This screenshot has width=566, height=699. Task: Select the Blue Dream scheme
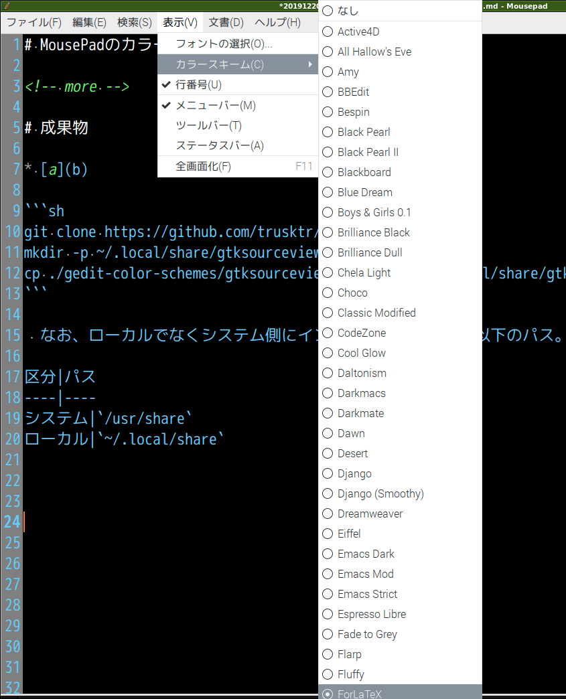400,192
